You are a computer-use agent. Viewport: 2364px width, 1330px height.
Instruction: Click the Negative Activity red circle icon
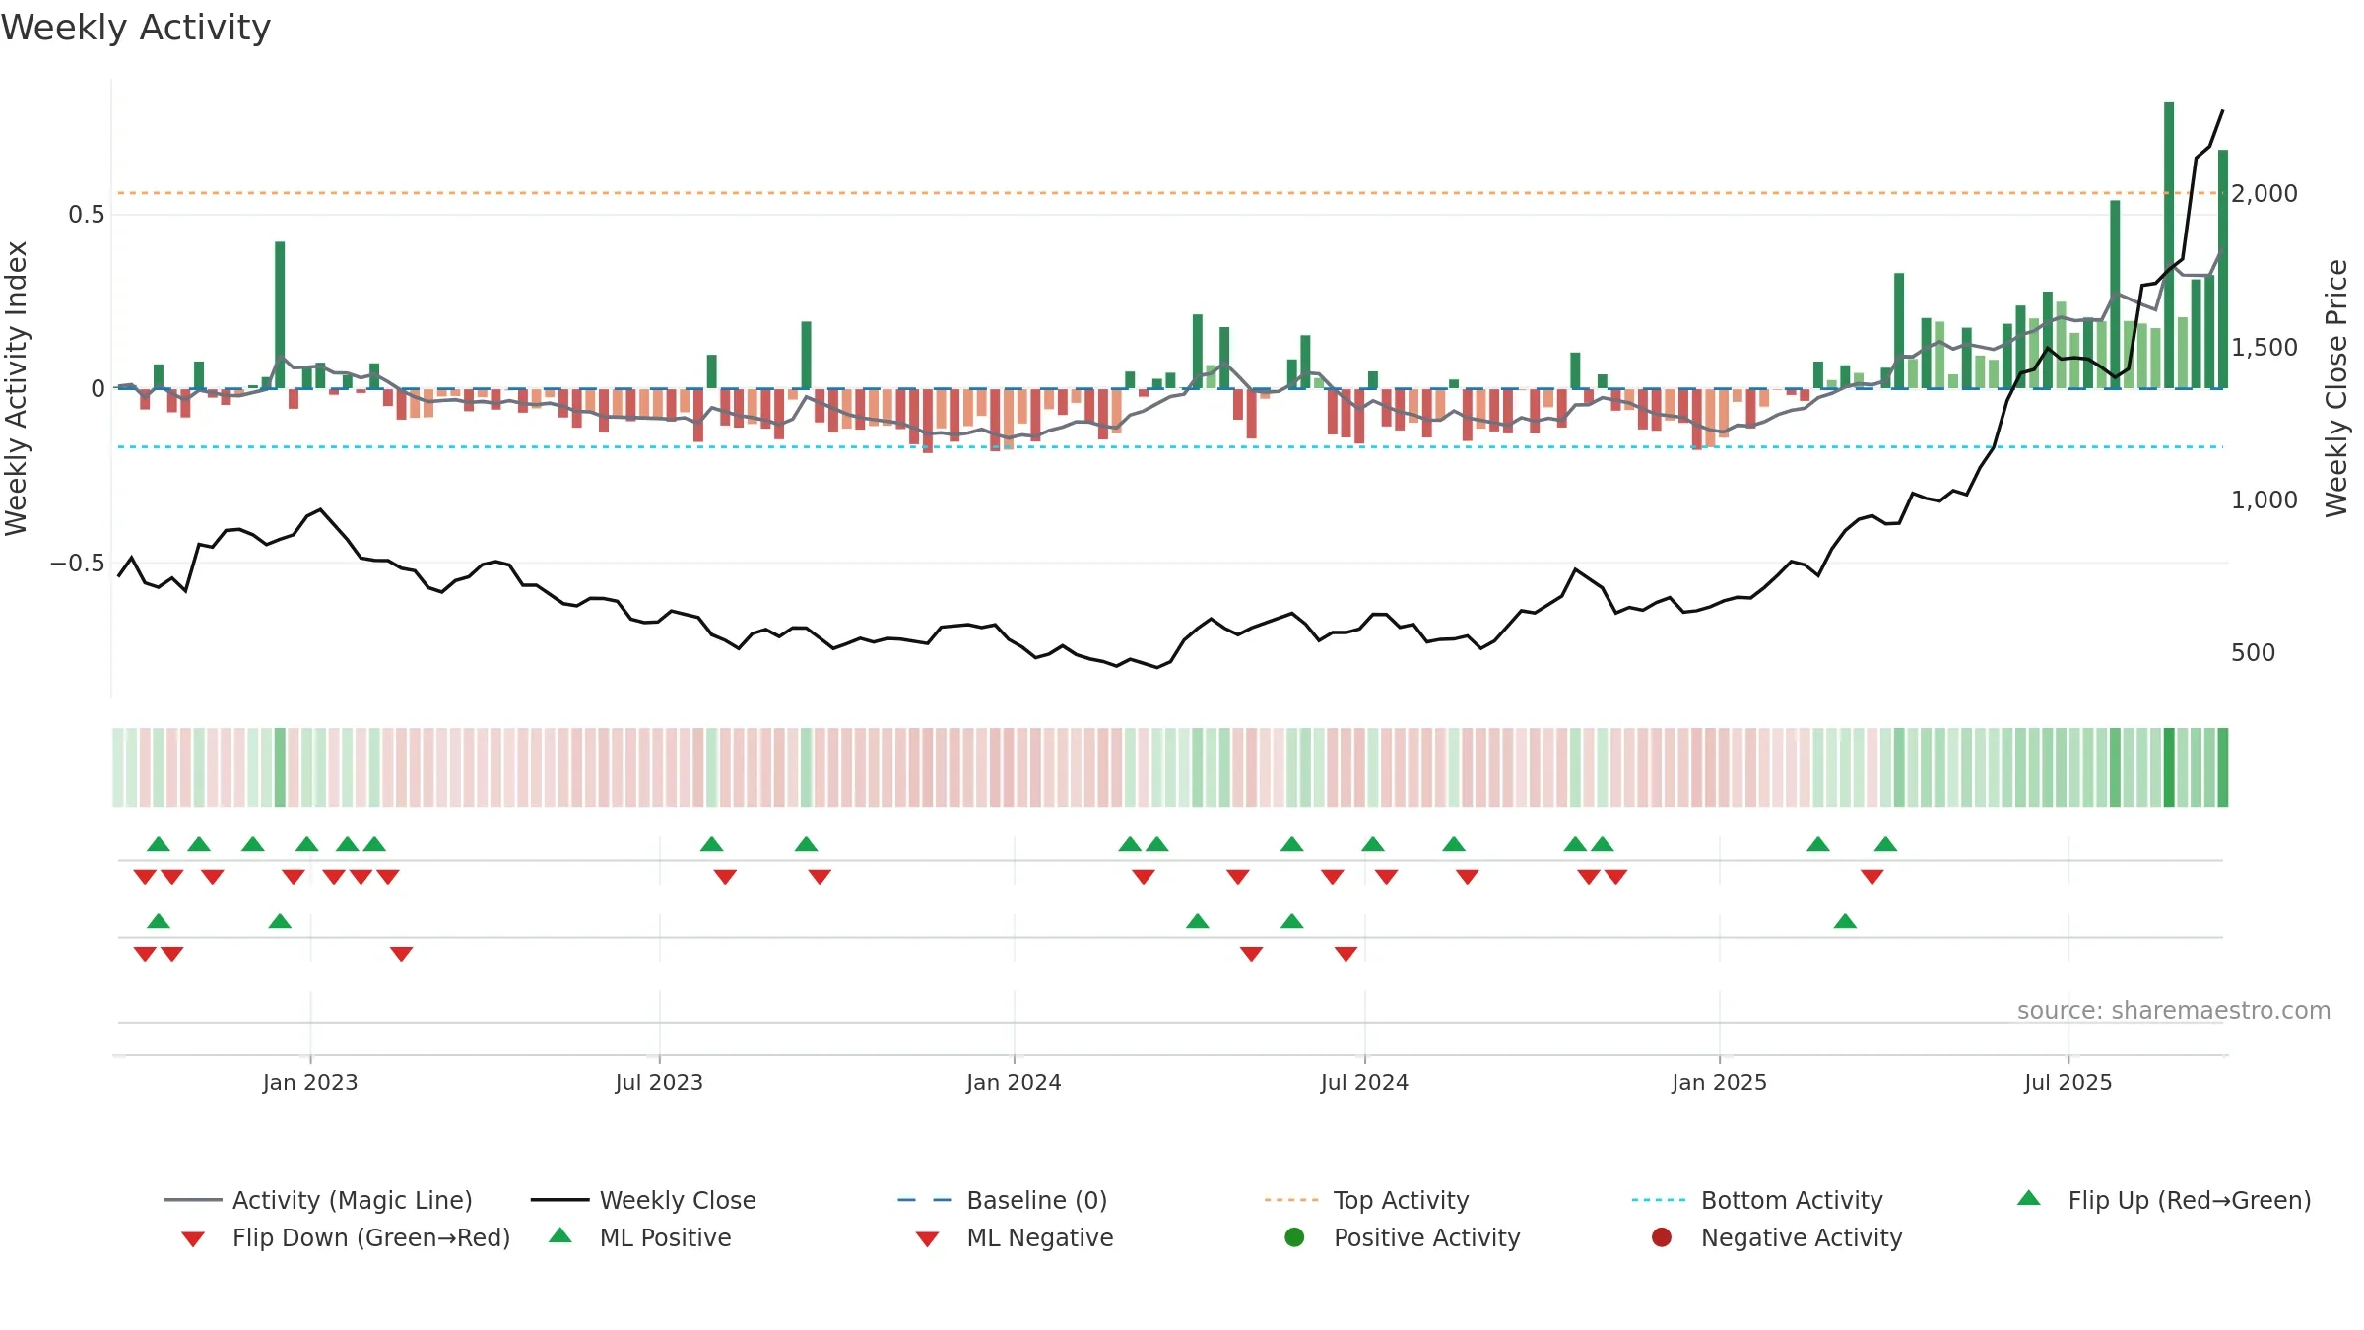click(x=1662, y=1237)
